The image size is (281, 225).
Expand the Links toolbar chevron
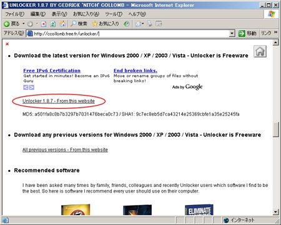coord(275,32)
